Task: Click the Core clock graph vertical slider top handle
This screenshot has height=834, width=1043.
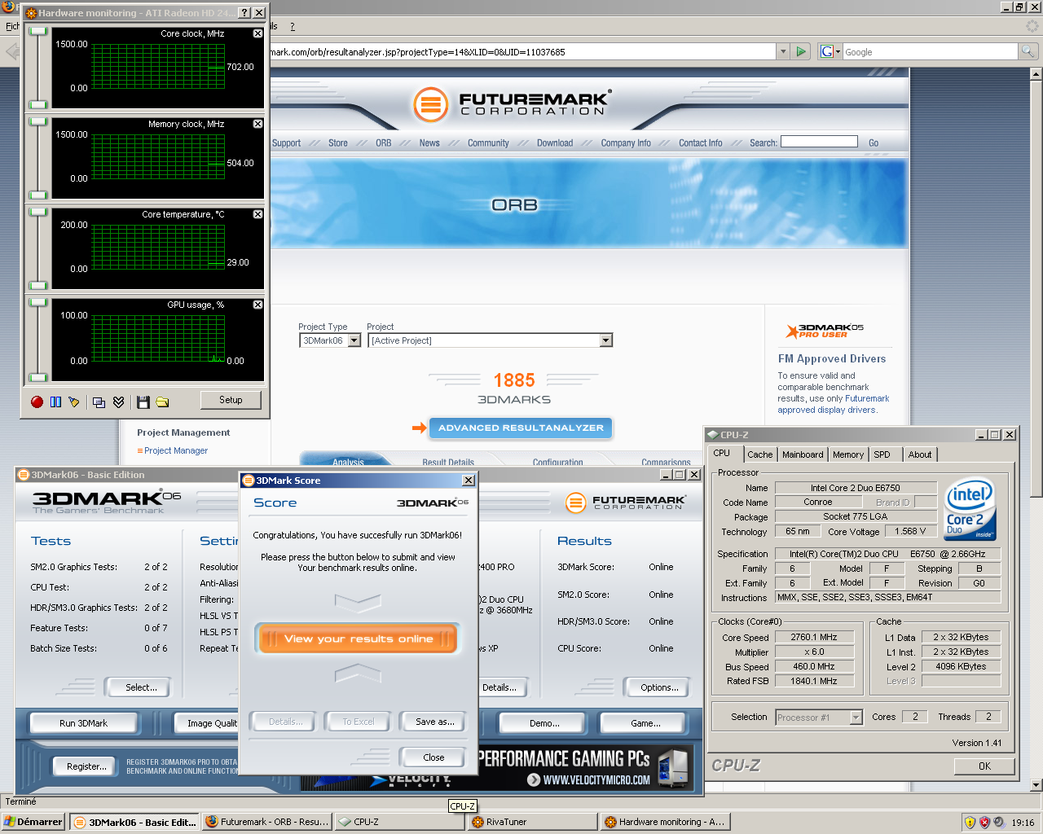Action: 37,31
